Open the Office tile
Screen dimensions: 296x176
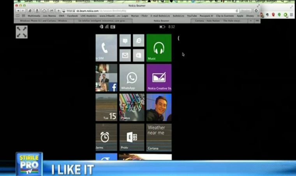[139, 55]
